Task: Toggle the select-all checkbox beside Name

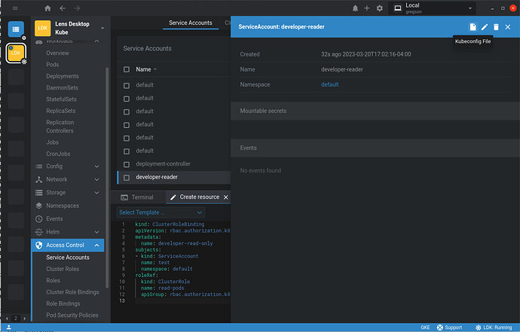Action: coord(127,69)
